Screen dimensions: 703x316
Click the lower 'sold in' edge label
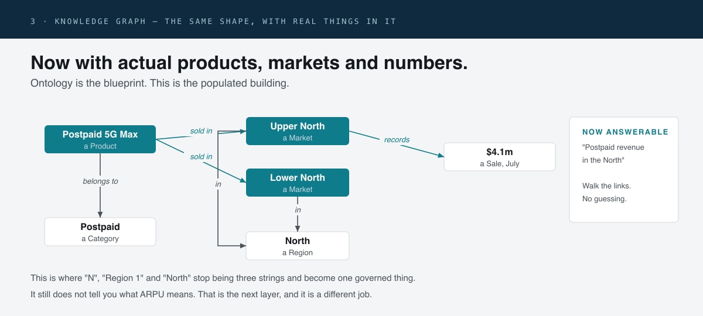click(x=201, y=157)
